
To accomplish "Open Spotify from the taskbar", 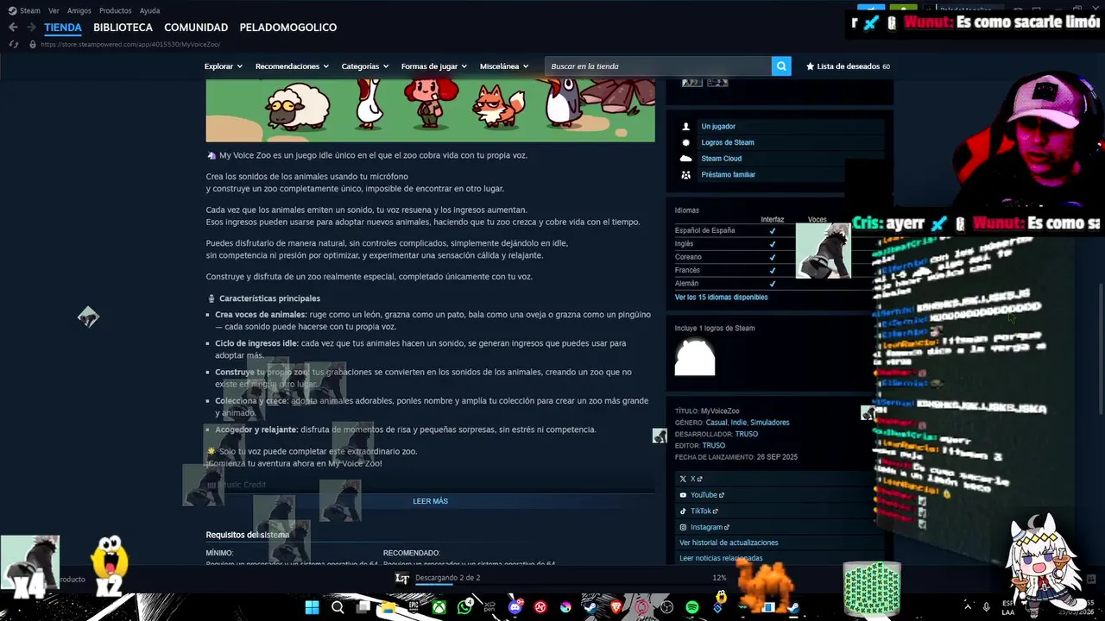I will [691, 607].
